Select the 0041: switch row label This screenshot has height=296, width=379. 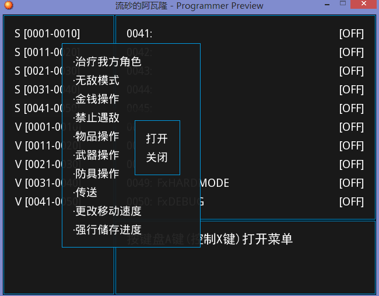(139, 34)
